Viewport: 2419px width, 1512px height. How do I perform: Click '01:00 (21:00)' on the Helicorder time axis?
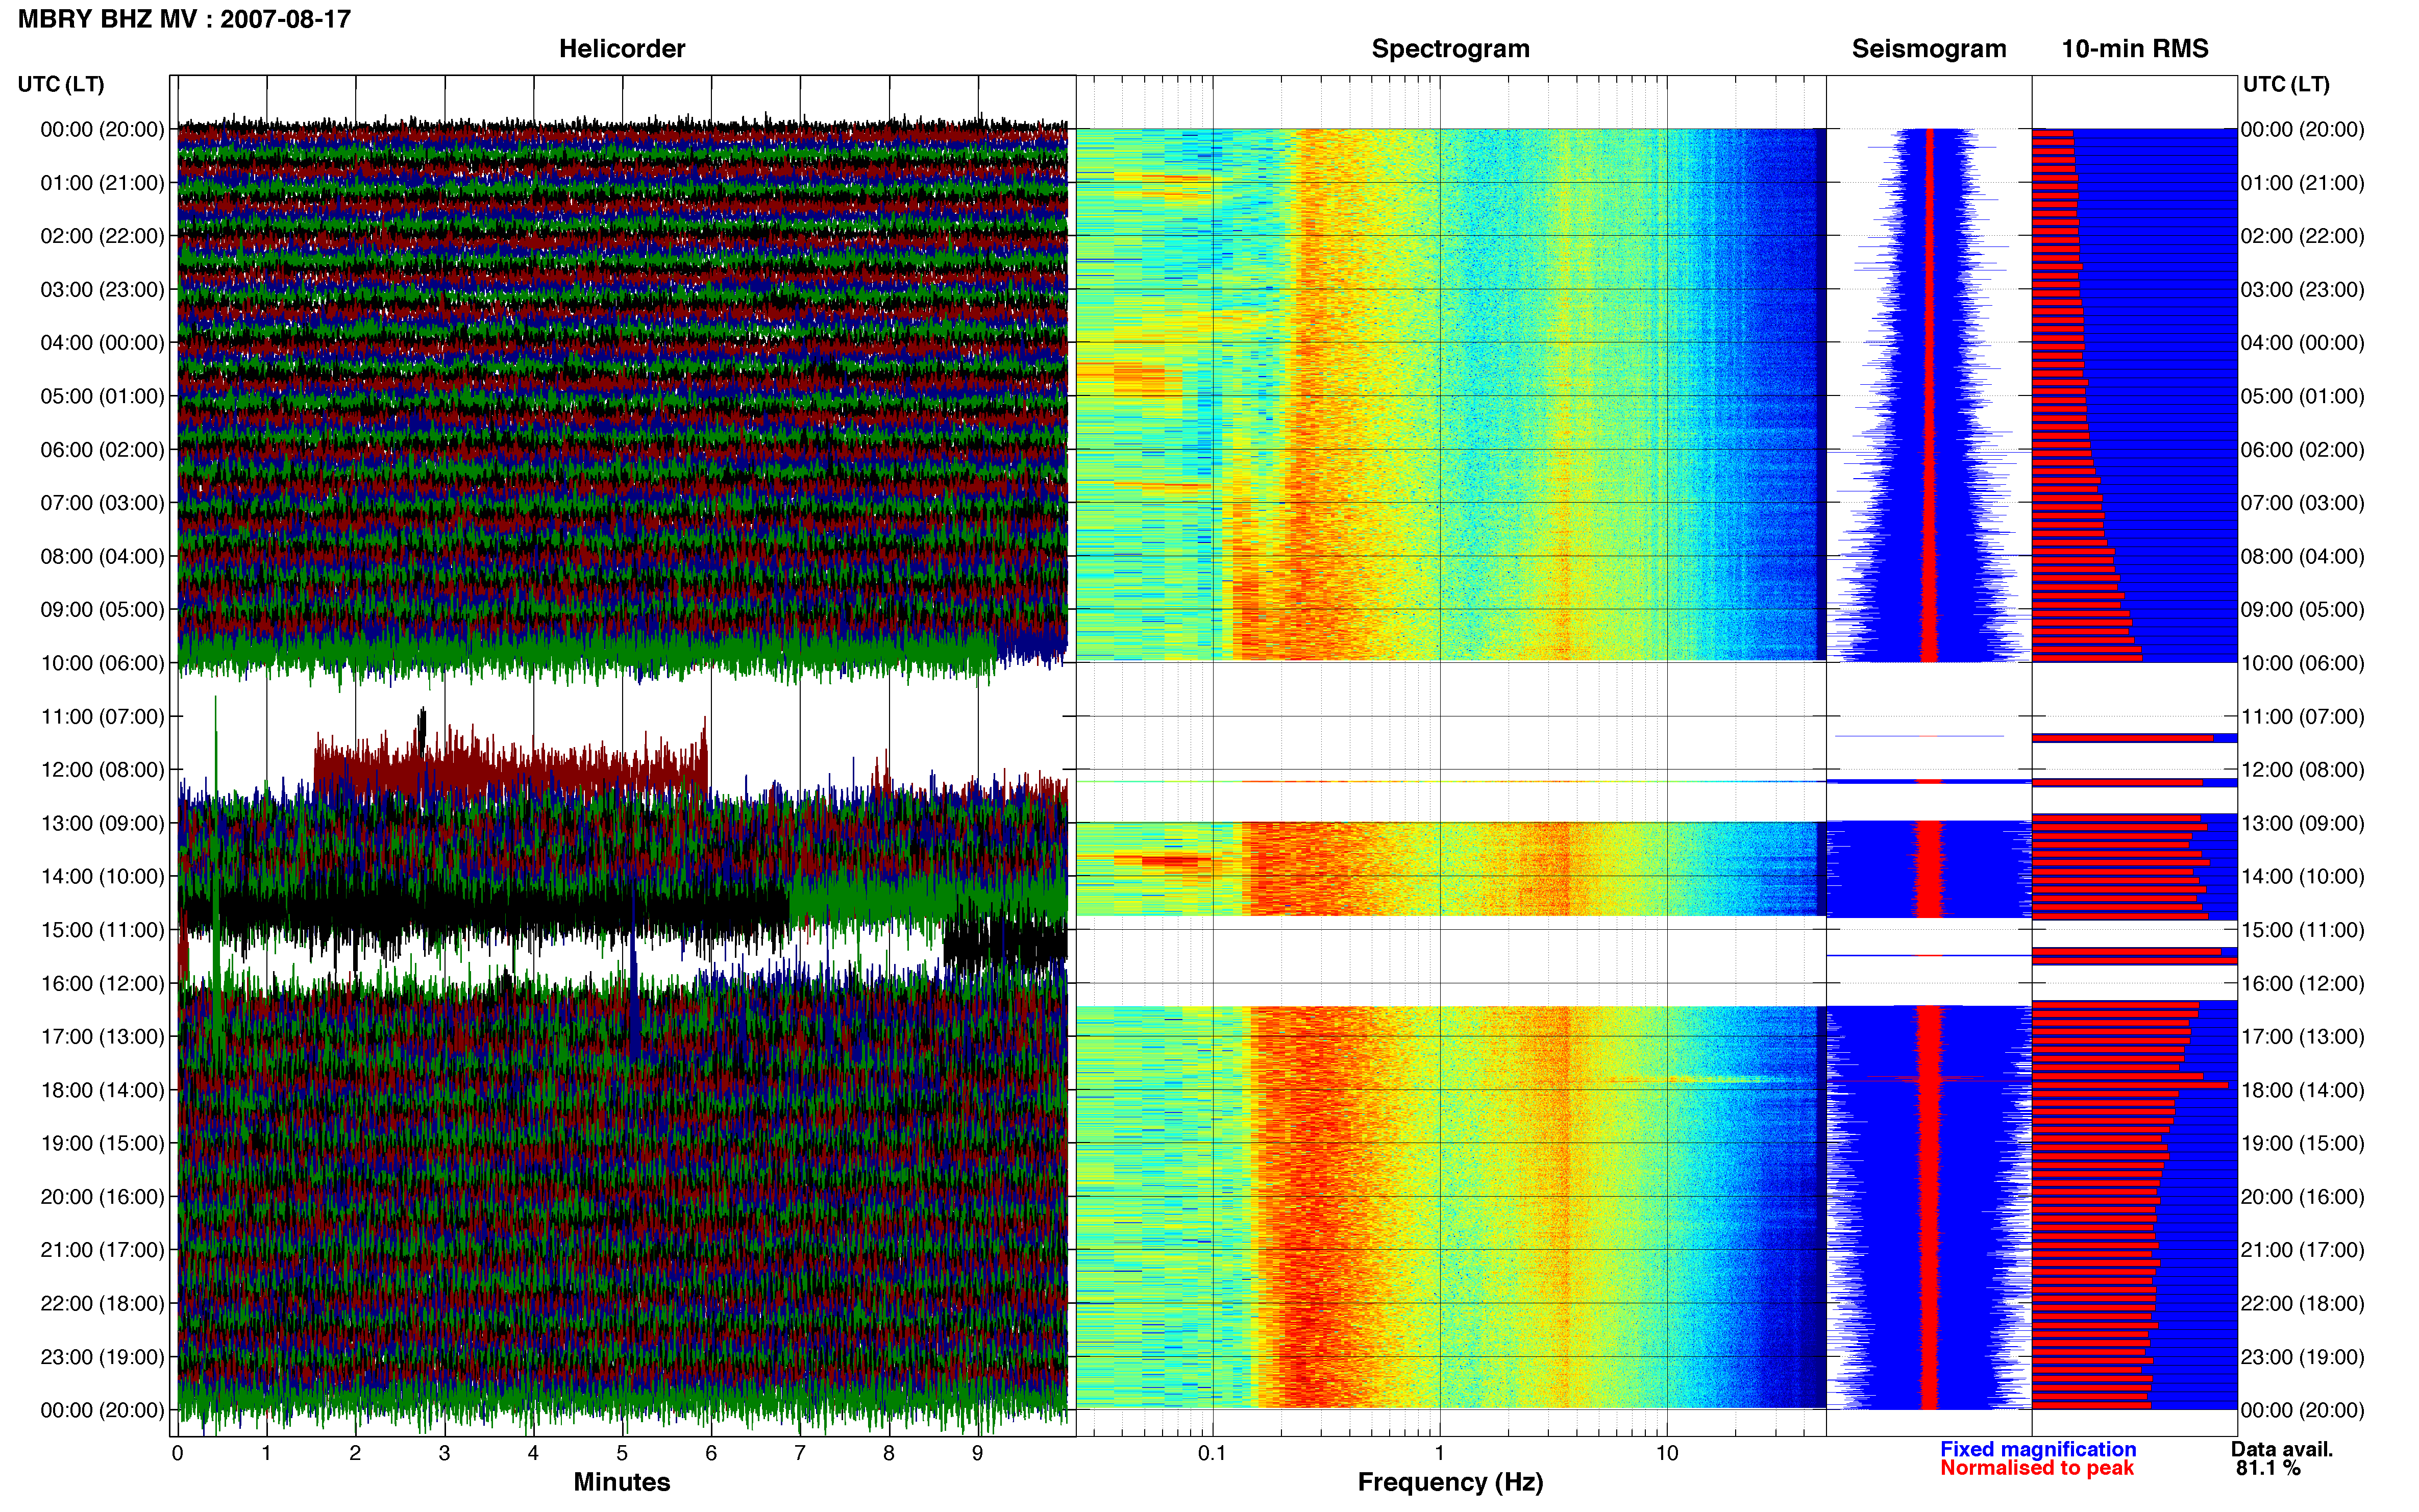(102, 183)
